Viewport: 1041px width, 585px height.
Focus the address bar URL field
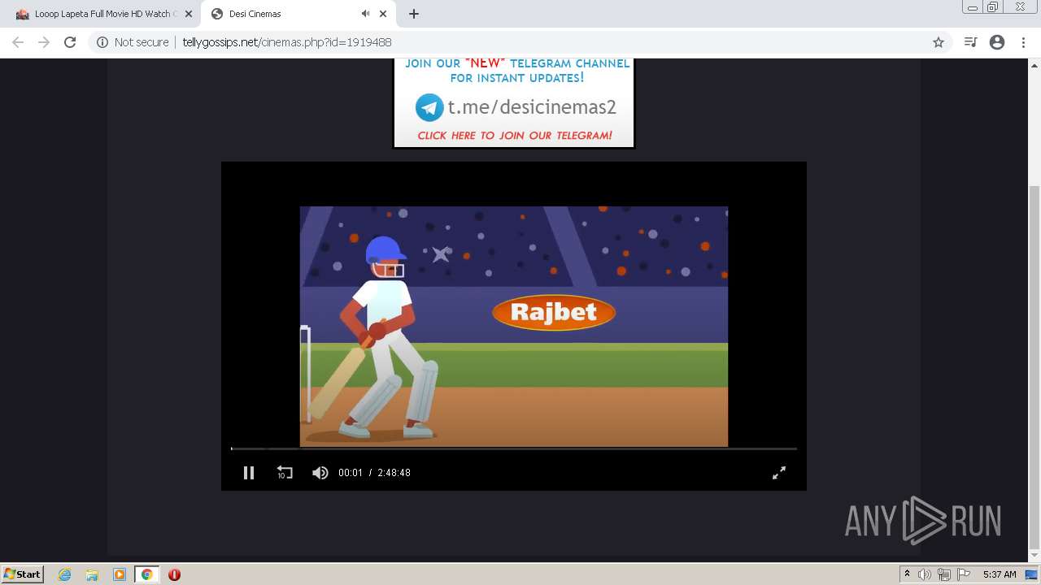click(x=520, y=42)
